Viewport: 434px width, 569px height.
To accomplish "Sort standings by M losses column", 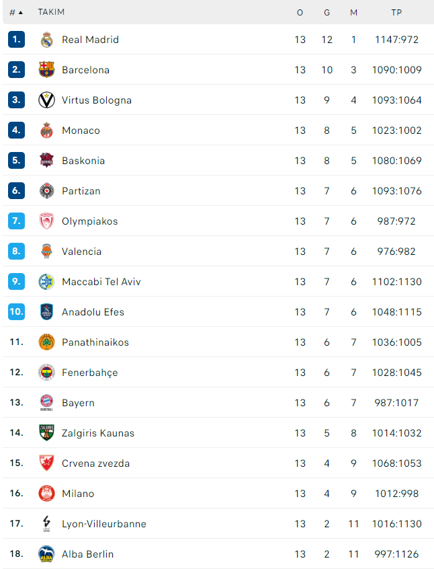I will coord(353,13).
